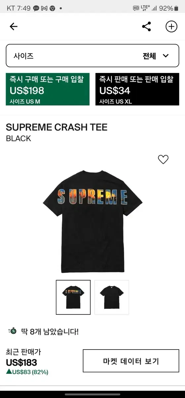
Task: Tap green buy button US$198
Action: click(48, 89)
